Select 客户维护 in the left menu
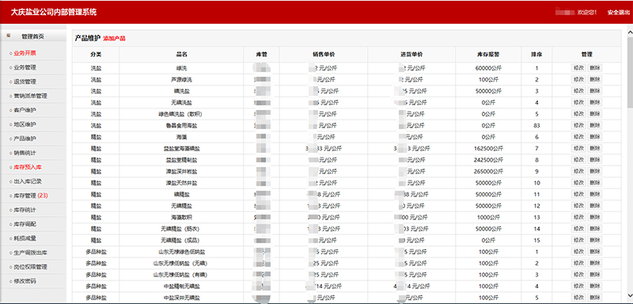 [x=25, y=110]
